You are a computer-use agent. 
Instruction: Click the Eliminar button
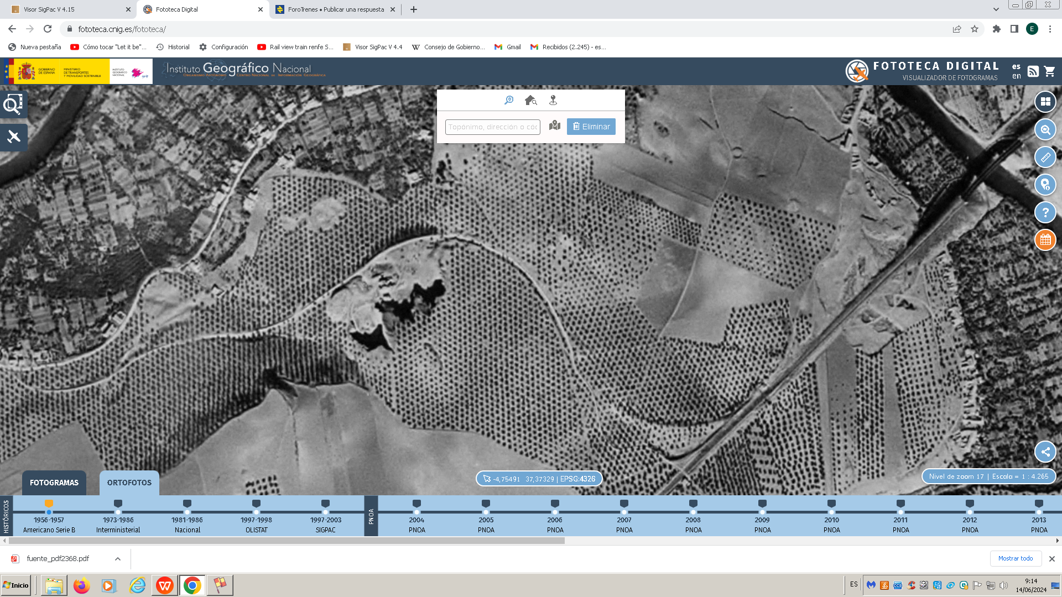click(591, 127)
